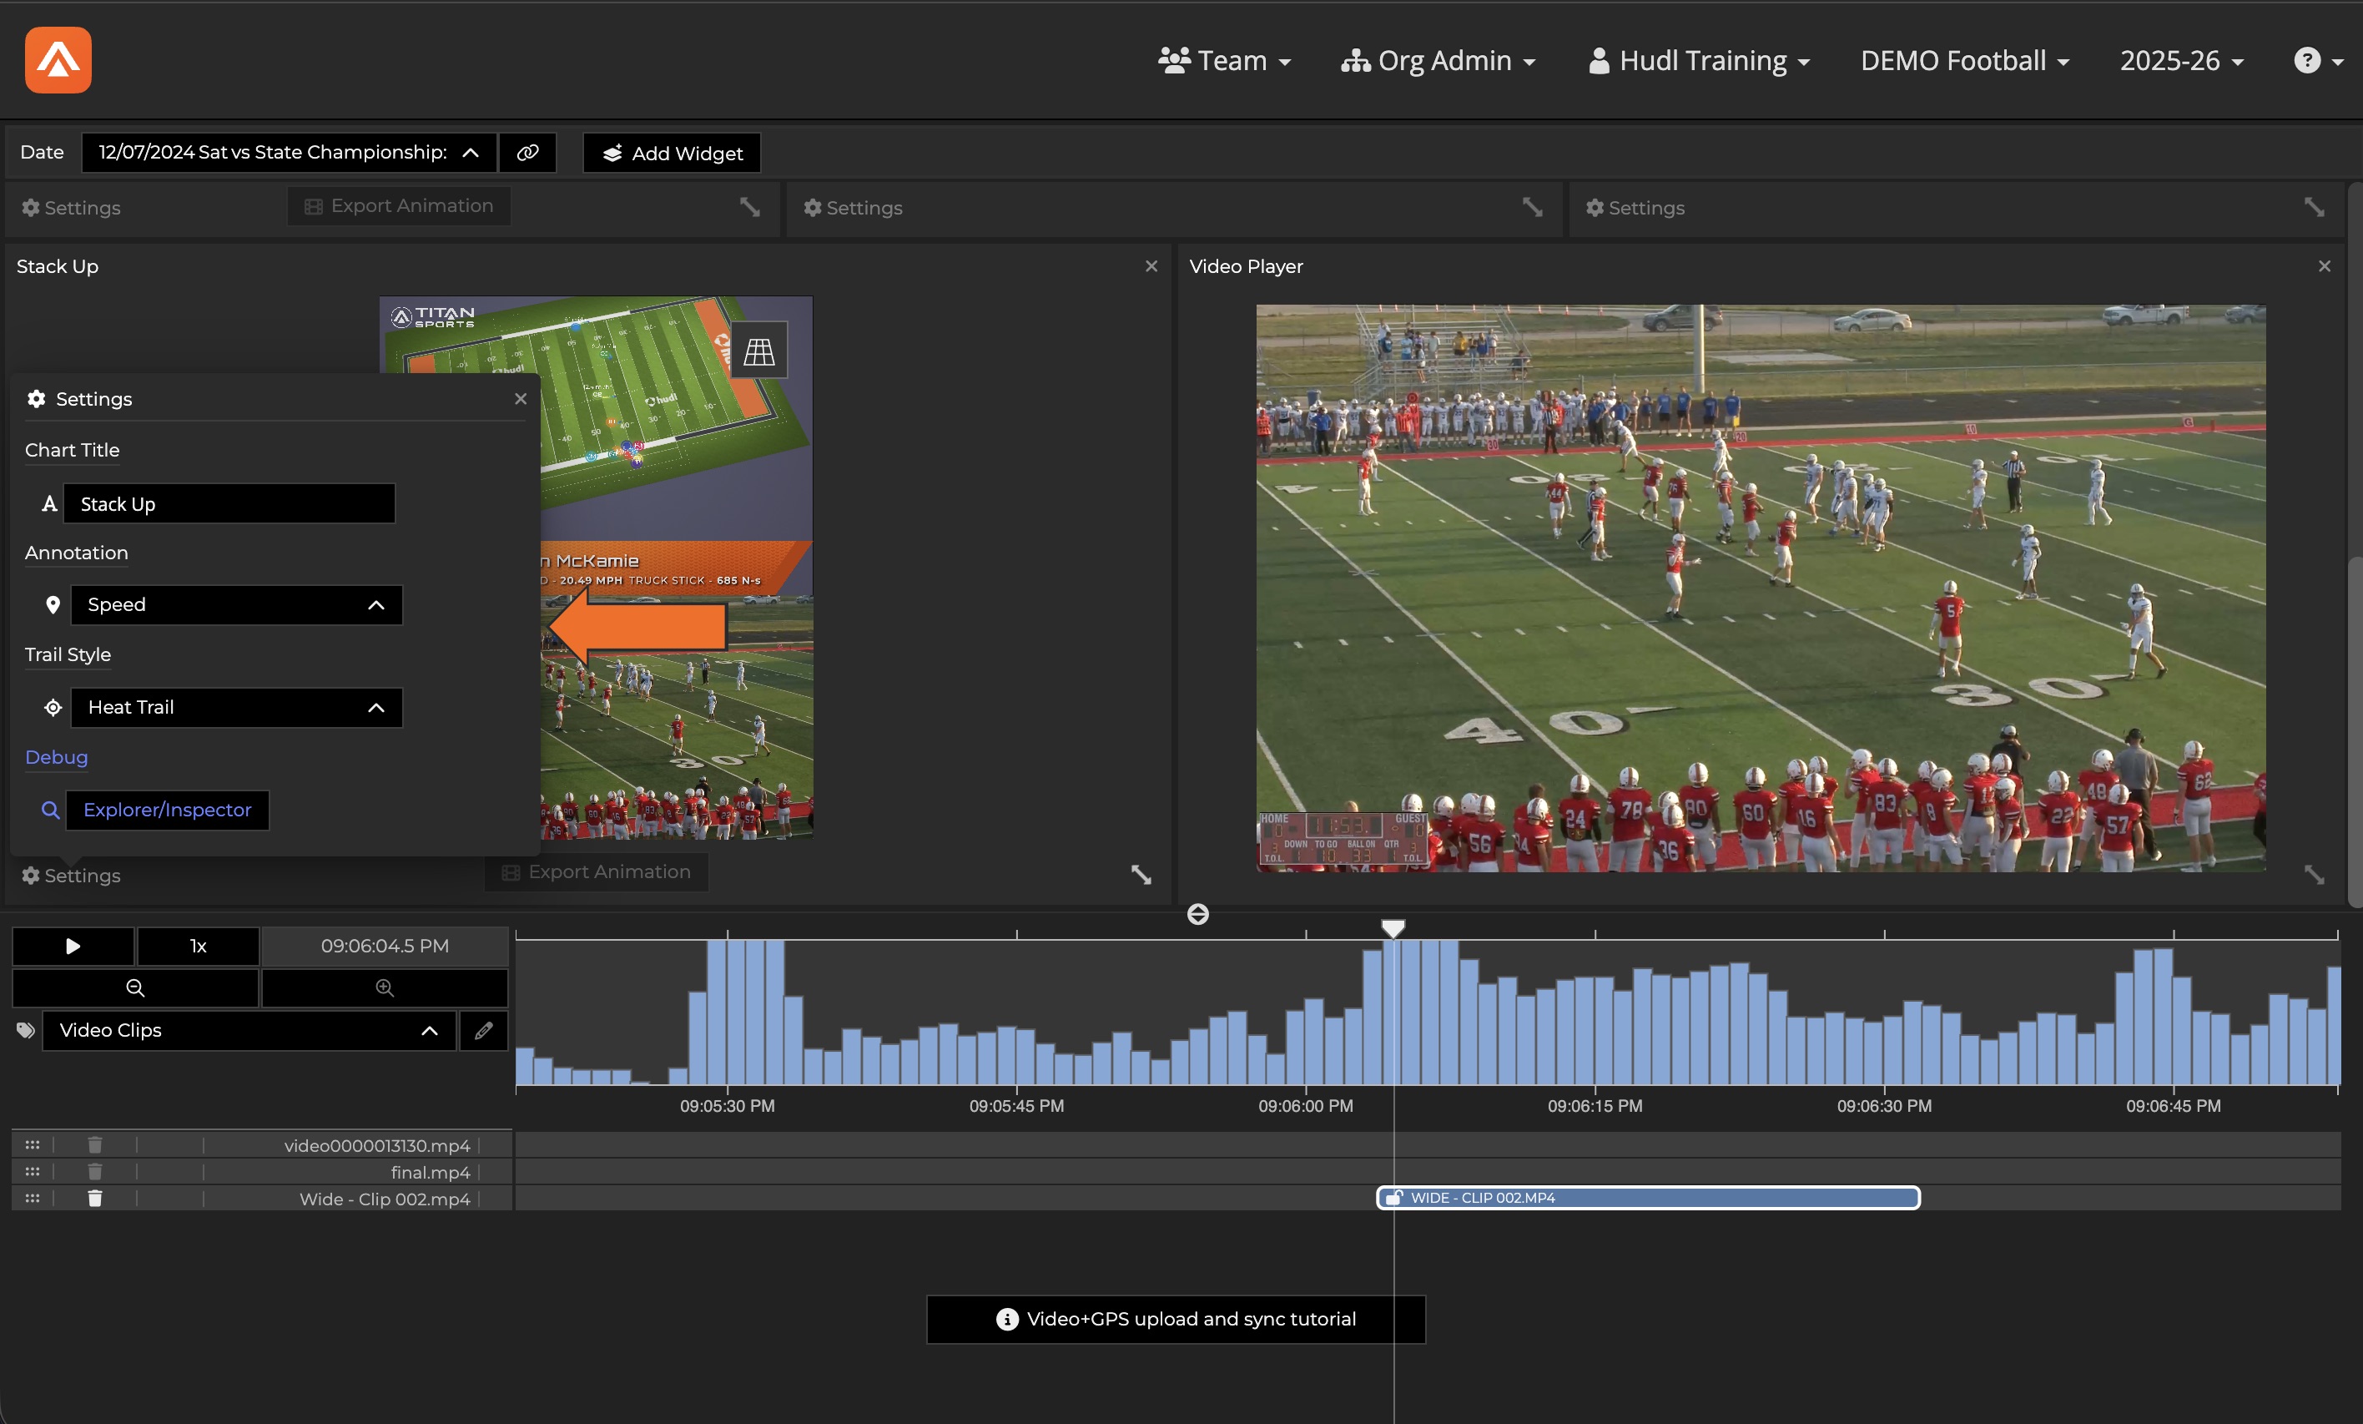Image resolution: width=2363 pixels, height=1424 pixels.
Task: Click the trash icon for video0000013130.mp4
Action: (95, 1144)
